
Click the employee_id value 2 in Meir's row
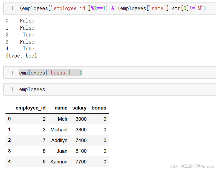(44, 119)
